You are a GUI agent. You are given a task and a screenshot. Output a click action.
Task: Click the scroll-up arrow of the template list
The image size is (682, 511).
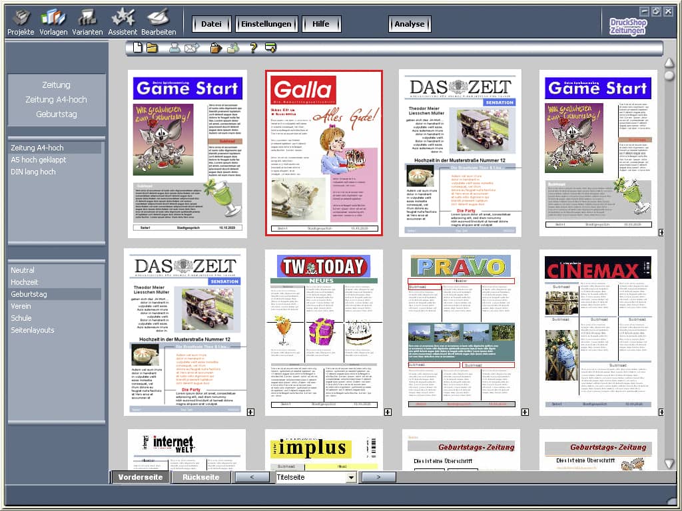(x=669, y=63)
